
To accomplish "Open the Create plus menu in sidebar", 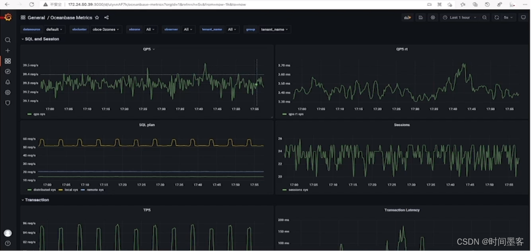I will point(7,50).
